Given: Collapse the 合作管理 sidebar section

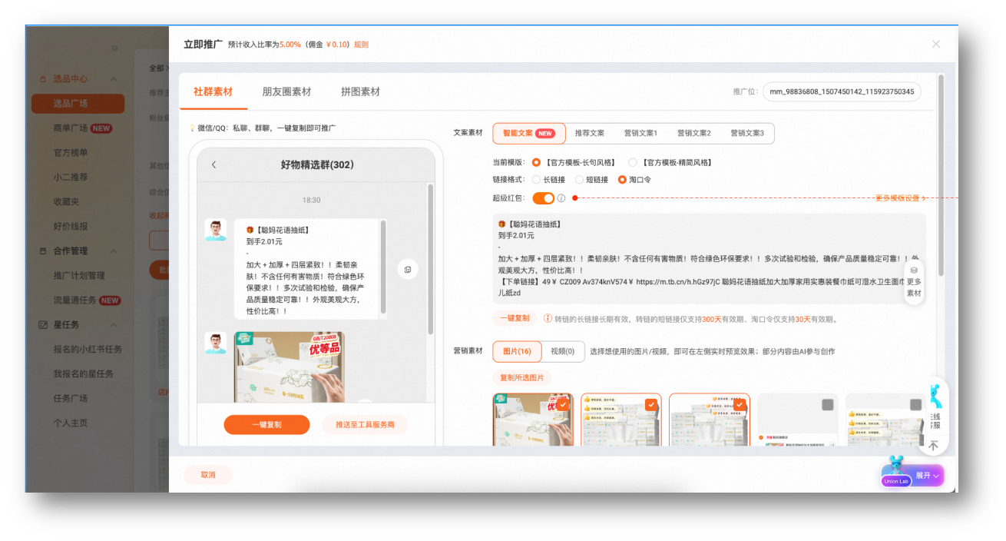Looking at the screenshot, I should tap(114, 251).
